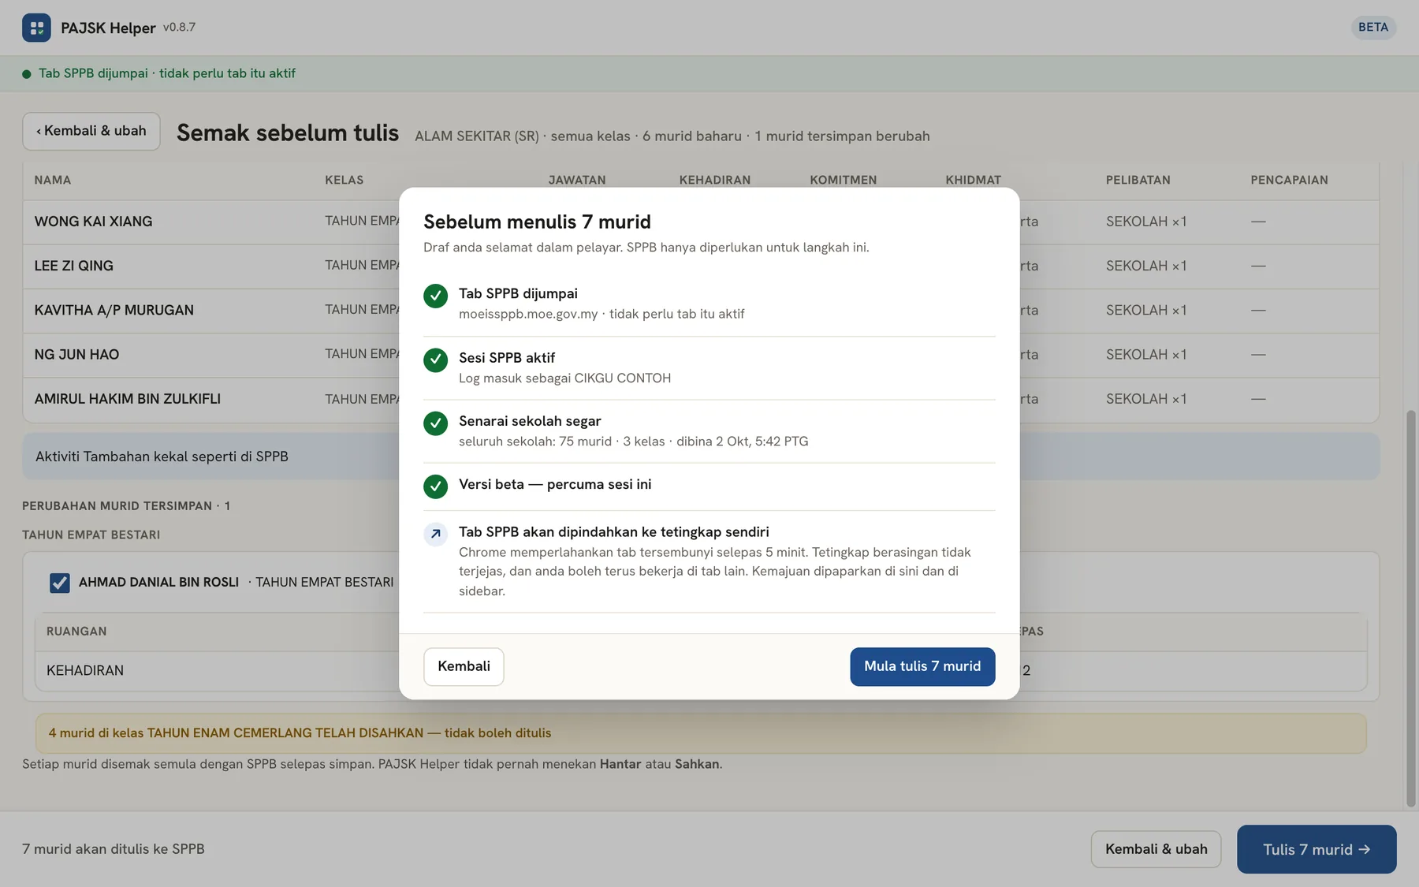1419x887 pixels.
Task: Click the Tulis 7 murid footer button
Action: [x=1317, y=849]
